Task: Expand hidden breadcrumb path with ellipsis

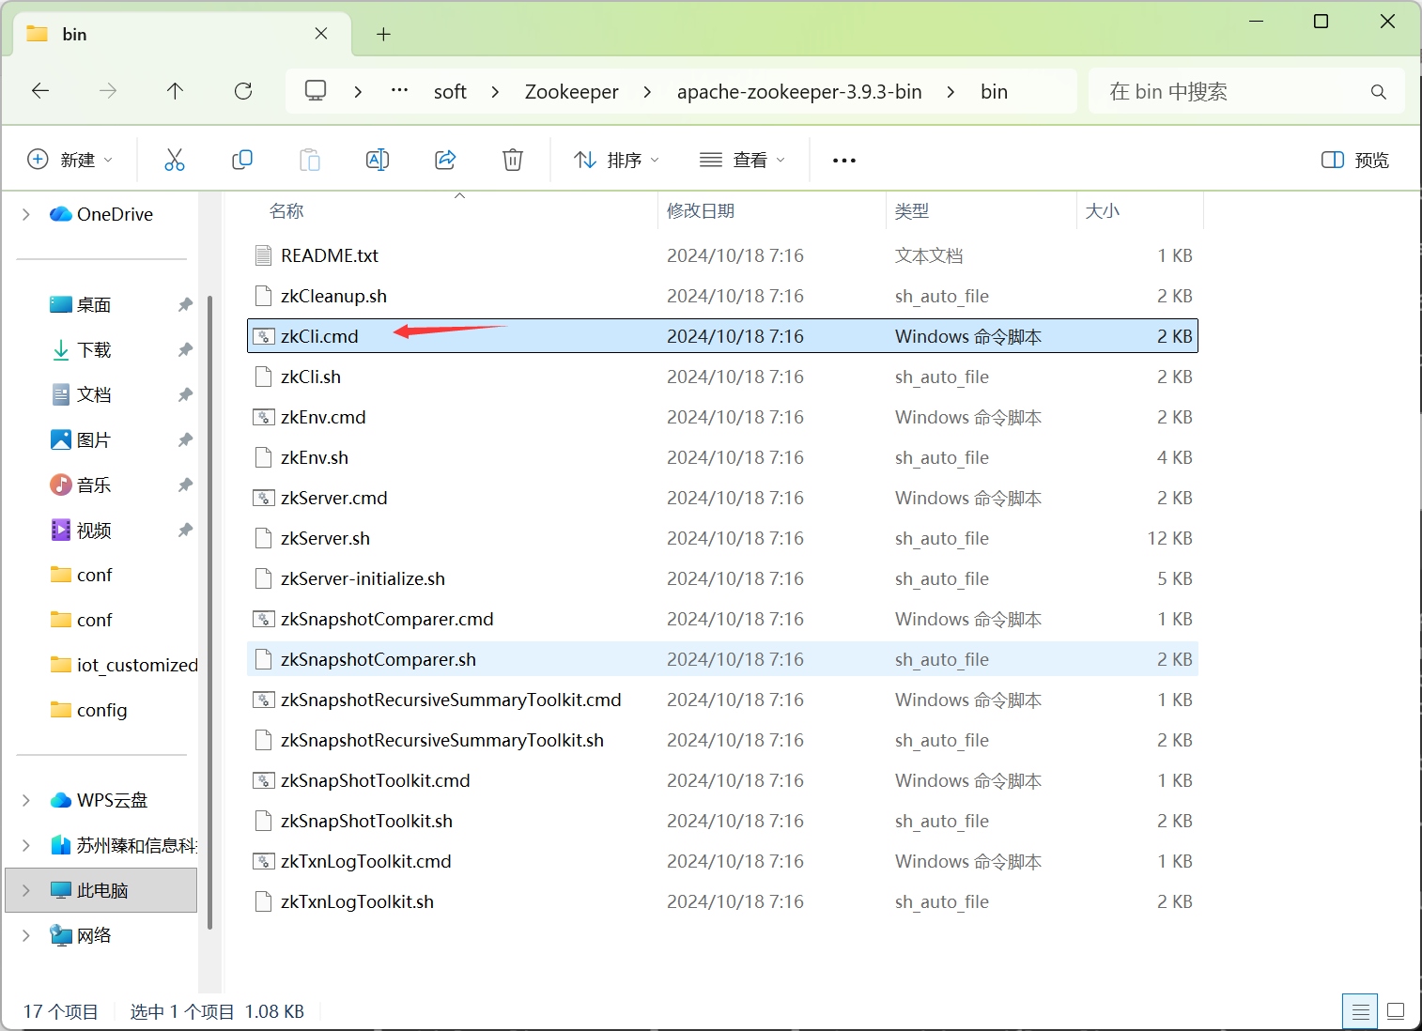Action: click(399, 91)
